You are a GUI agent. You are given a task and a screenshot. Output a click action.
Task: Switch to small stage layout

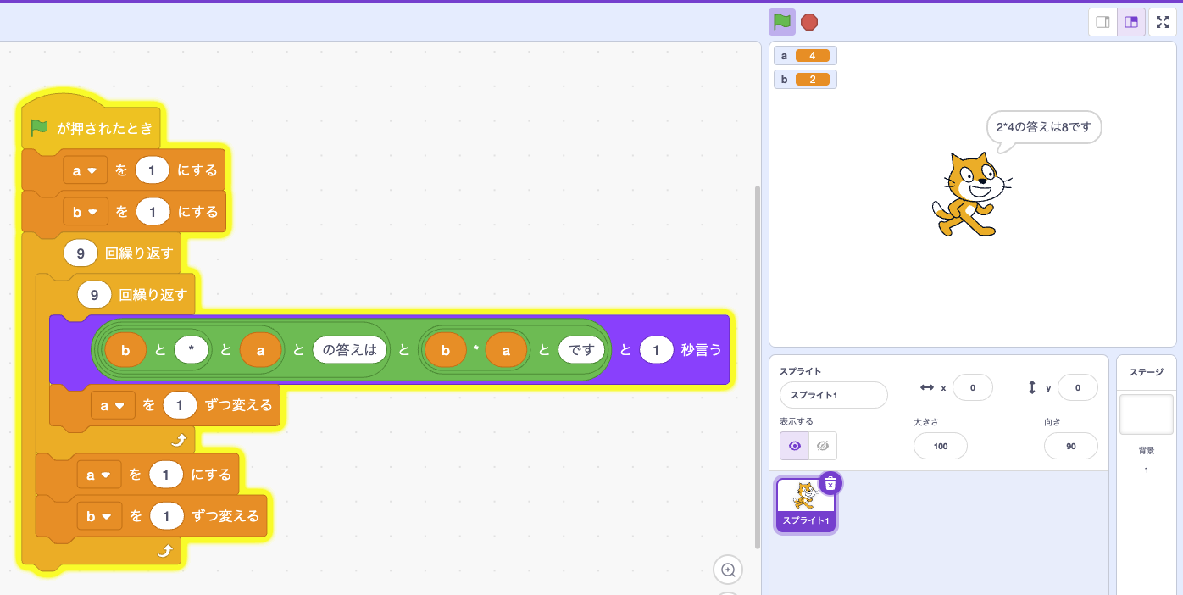pos(1102,22)
